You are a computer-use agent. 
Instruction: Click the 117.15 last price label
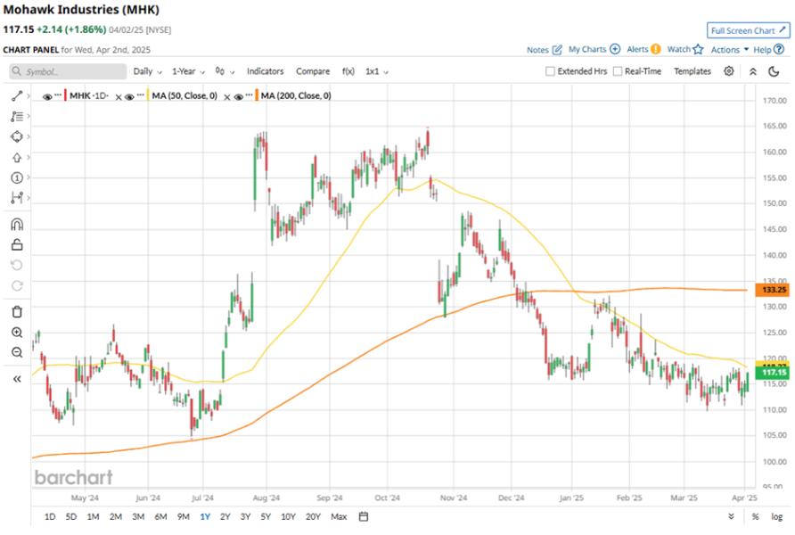(x=772, y=373)
